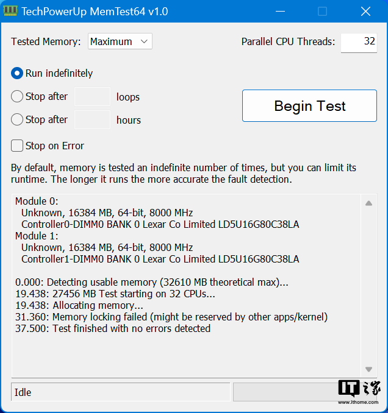388x413 pixels.
Task: Enable the Stop on Error checkbox
Action: (x=17, y=146)
